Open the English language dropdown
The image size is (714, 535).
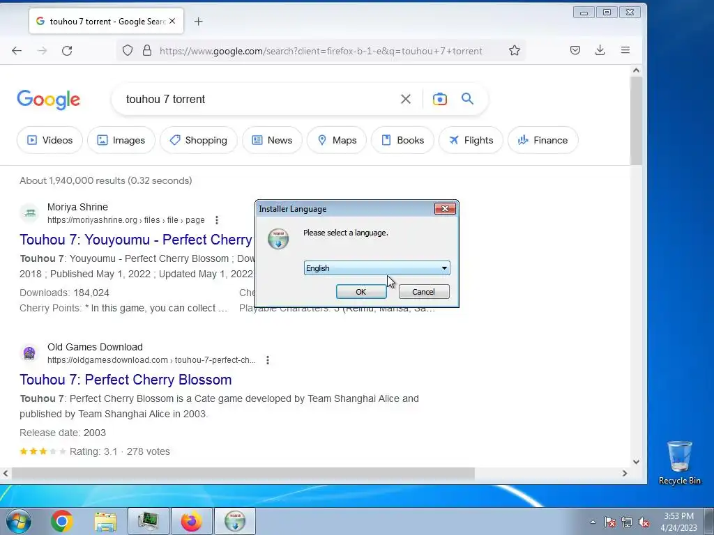pos(377,268)
